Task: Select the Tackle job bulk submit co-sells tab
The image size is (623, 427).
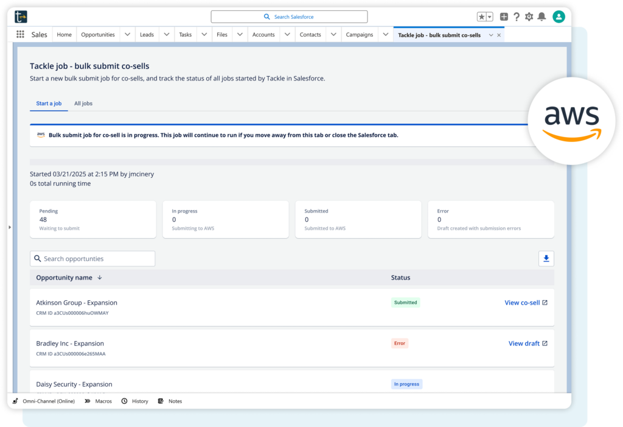Action: [439, 35]
